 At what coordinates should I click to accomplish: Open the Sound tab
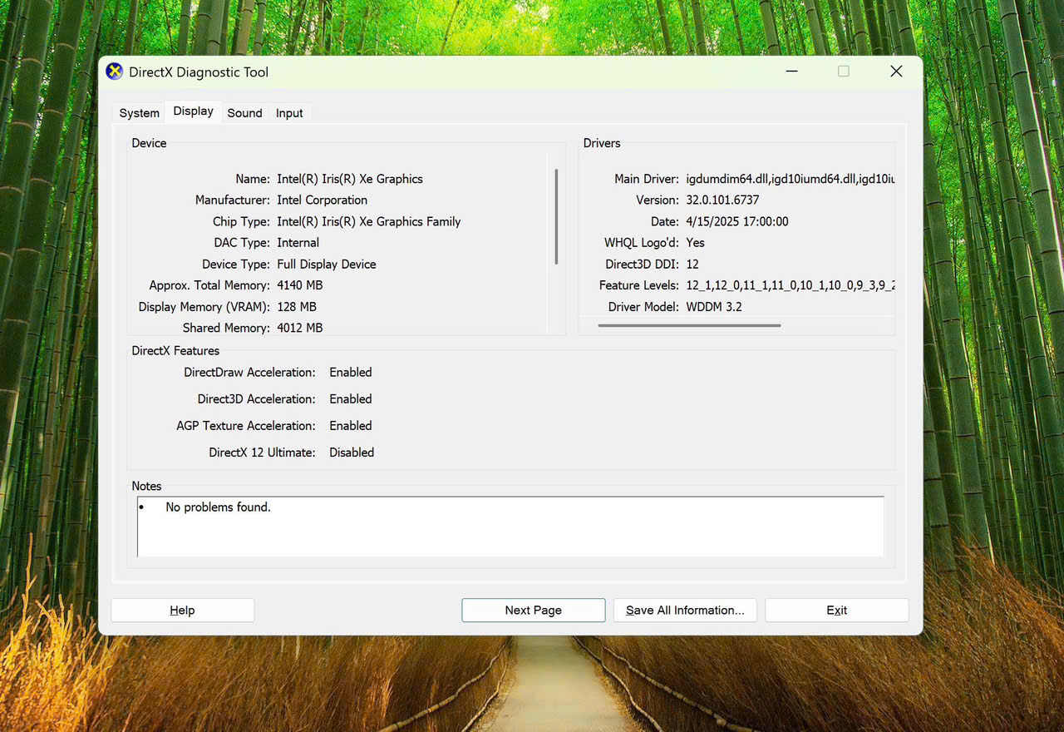coord(244,113)
